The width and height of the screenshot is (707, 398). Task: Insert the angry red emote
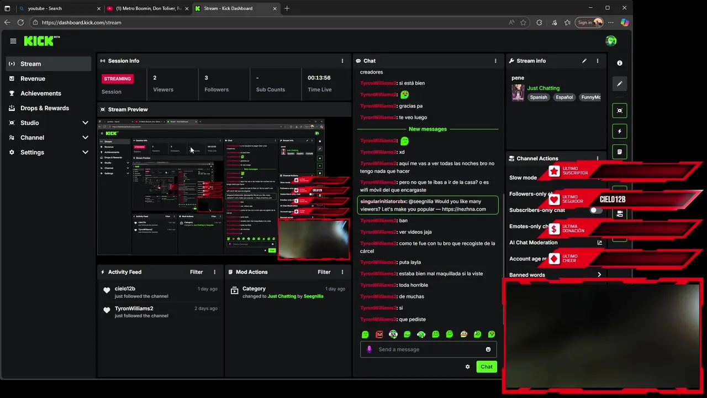pos(379,334)
